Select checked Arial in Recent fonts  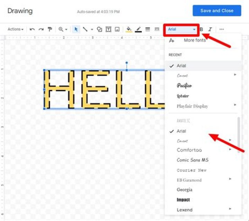click(182, 66)
